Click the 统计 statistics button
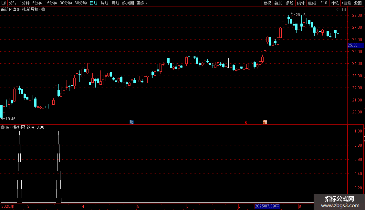Image resolution: width=365 pixels, height=210 pixels. pos(300,3)
